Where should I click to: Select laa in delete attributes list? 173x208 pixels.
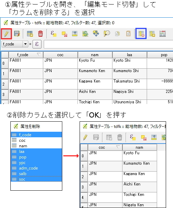[x=36, y=151]
